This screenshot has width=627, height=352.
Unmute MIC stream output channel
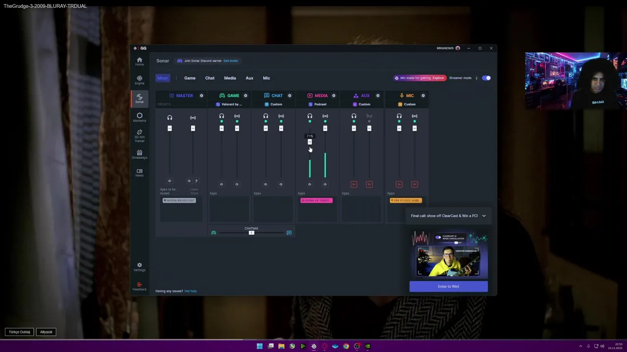(414, 184)
